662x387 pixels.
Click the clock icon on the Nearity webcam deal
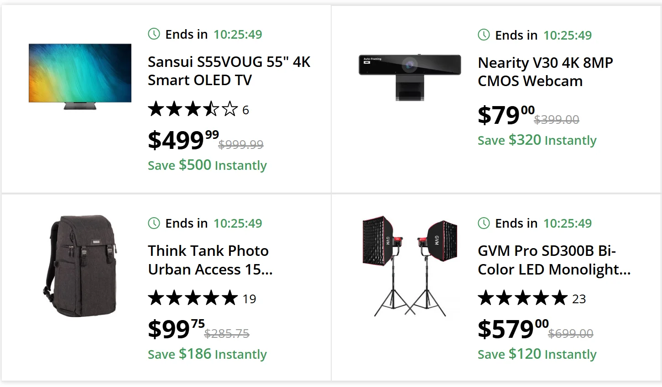point(484,35)
